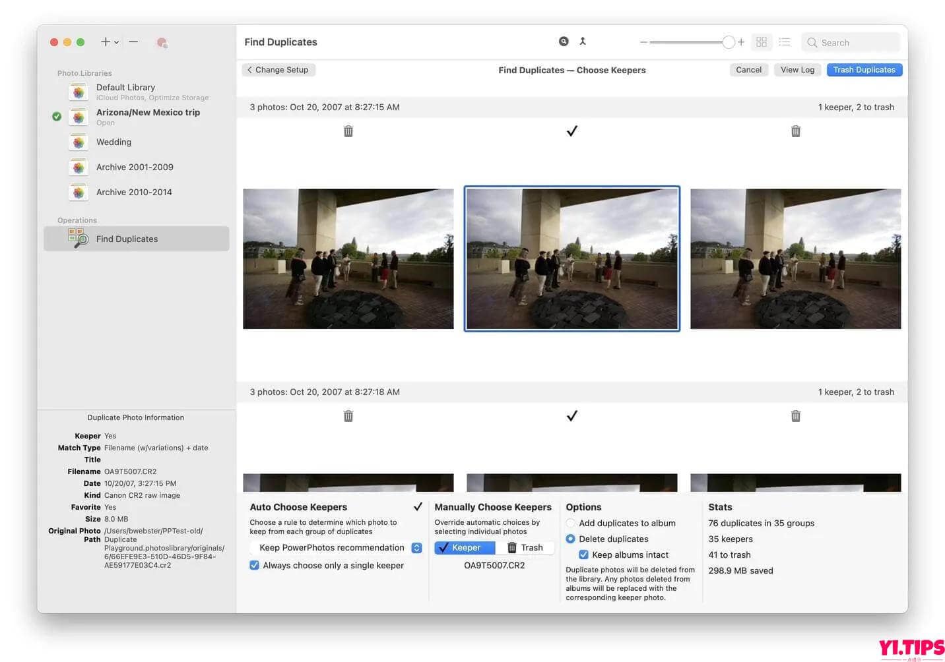Open the Keep PowerPhotos recommendation dropdown
The height and width of the screenshot is (662, 945).
pos(416,547)
